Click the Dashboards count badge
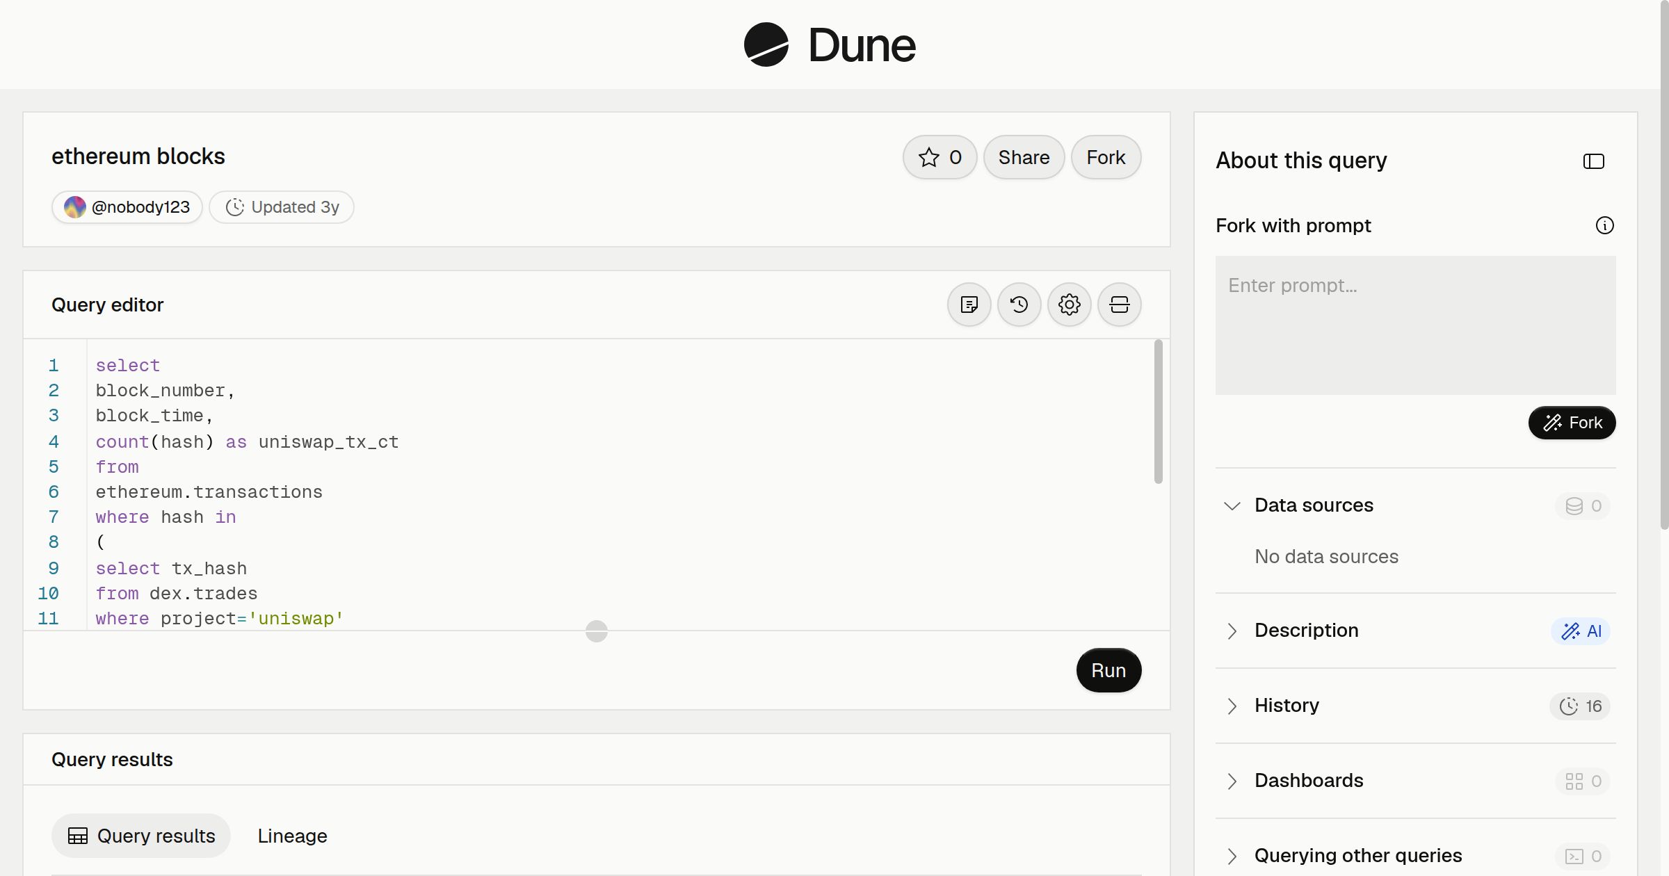The image size is (1669, 876). 1583,781
